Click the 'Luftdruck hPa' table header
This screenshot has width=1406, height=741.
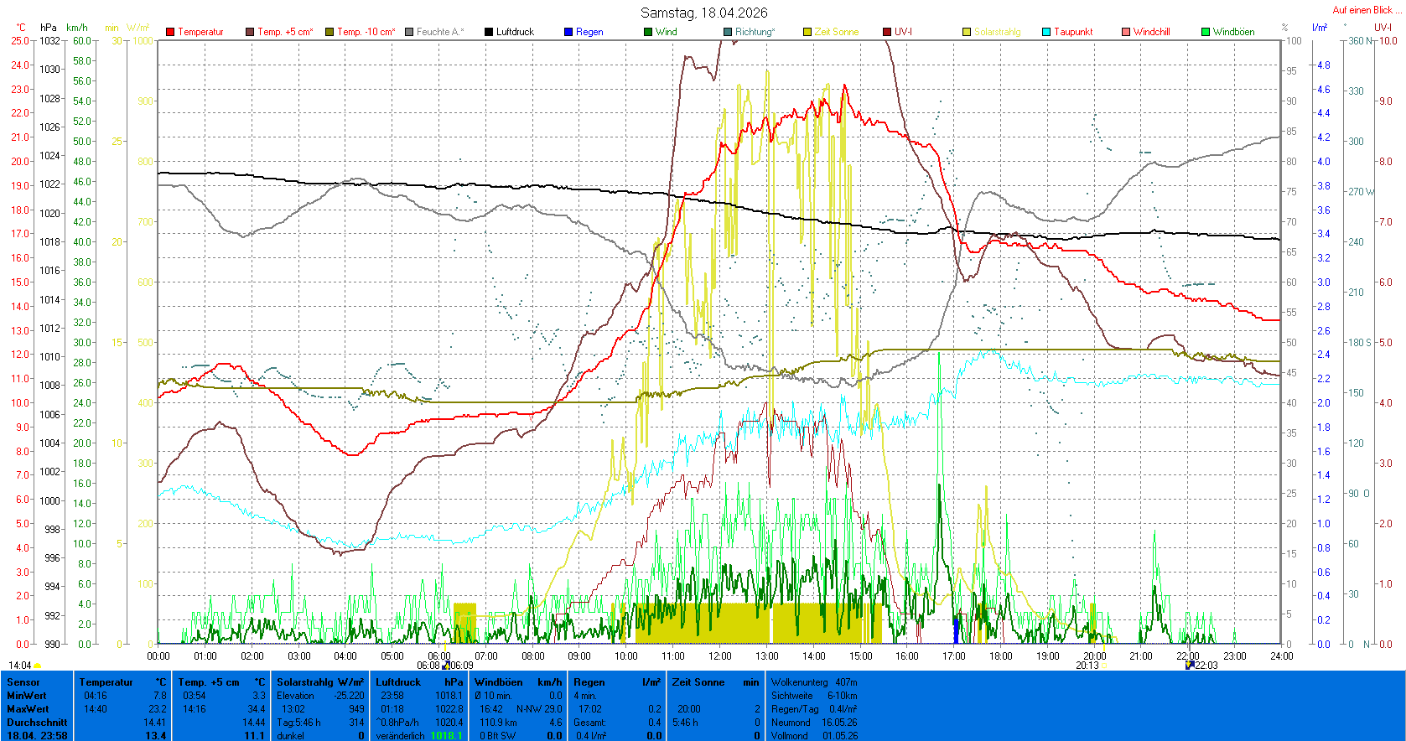419,682
